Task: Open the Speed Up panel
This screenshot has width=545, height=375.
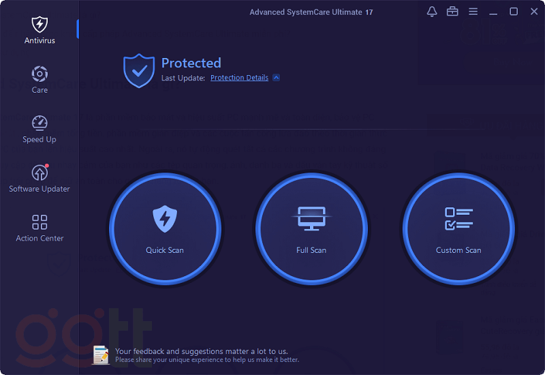Action: pyautogui.click(x=40, y=129)
